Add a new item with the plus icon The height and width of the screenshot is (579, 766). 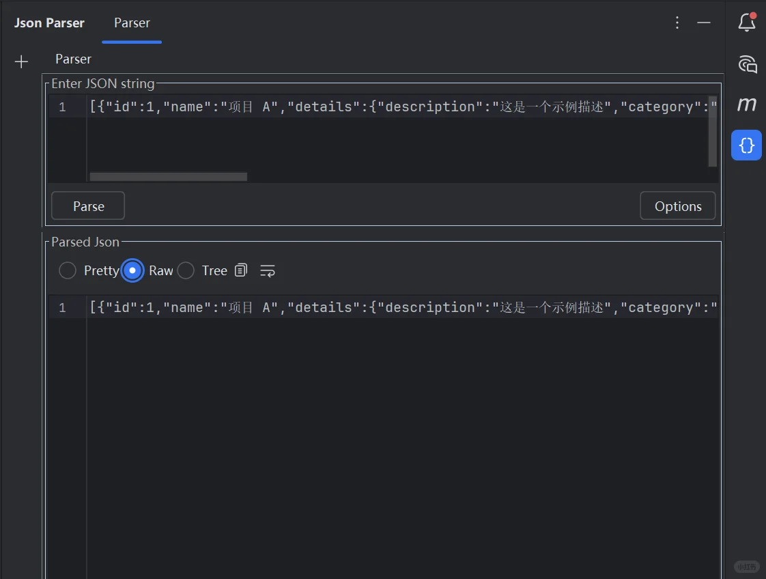coord(21,61)
